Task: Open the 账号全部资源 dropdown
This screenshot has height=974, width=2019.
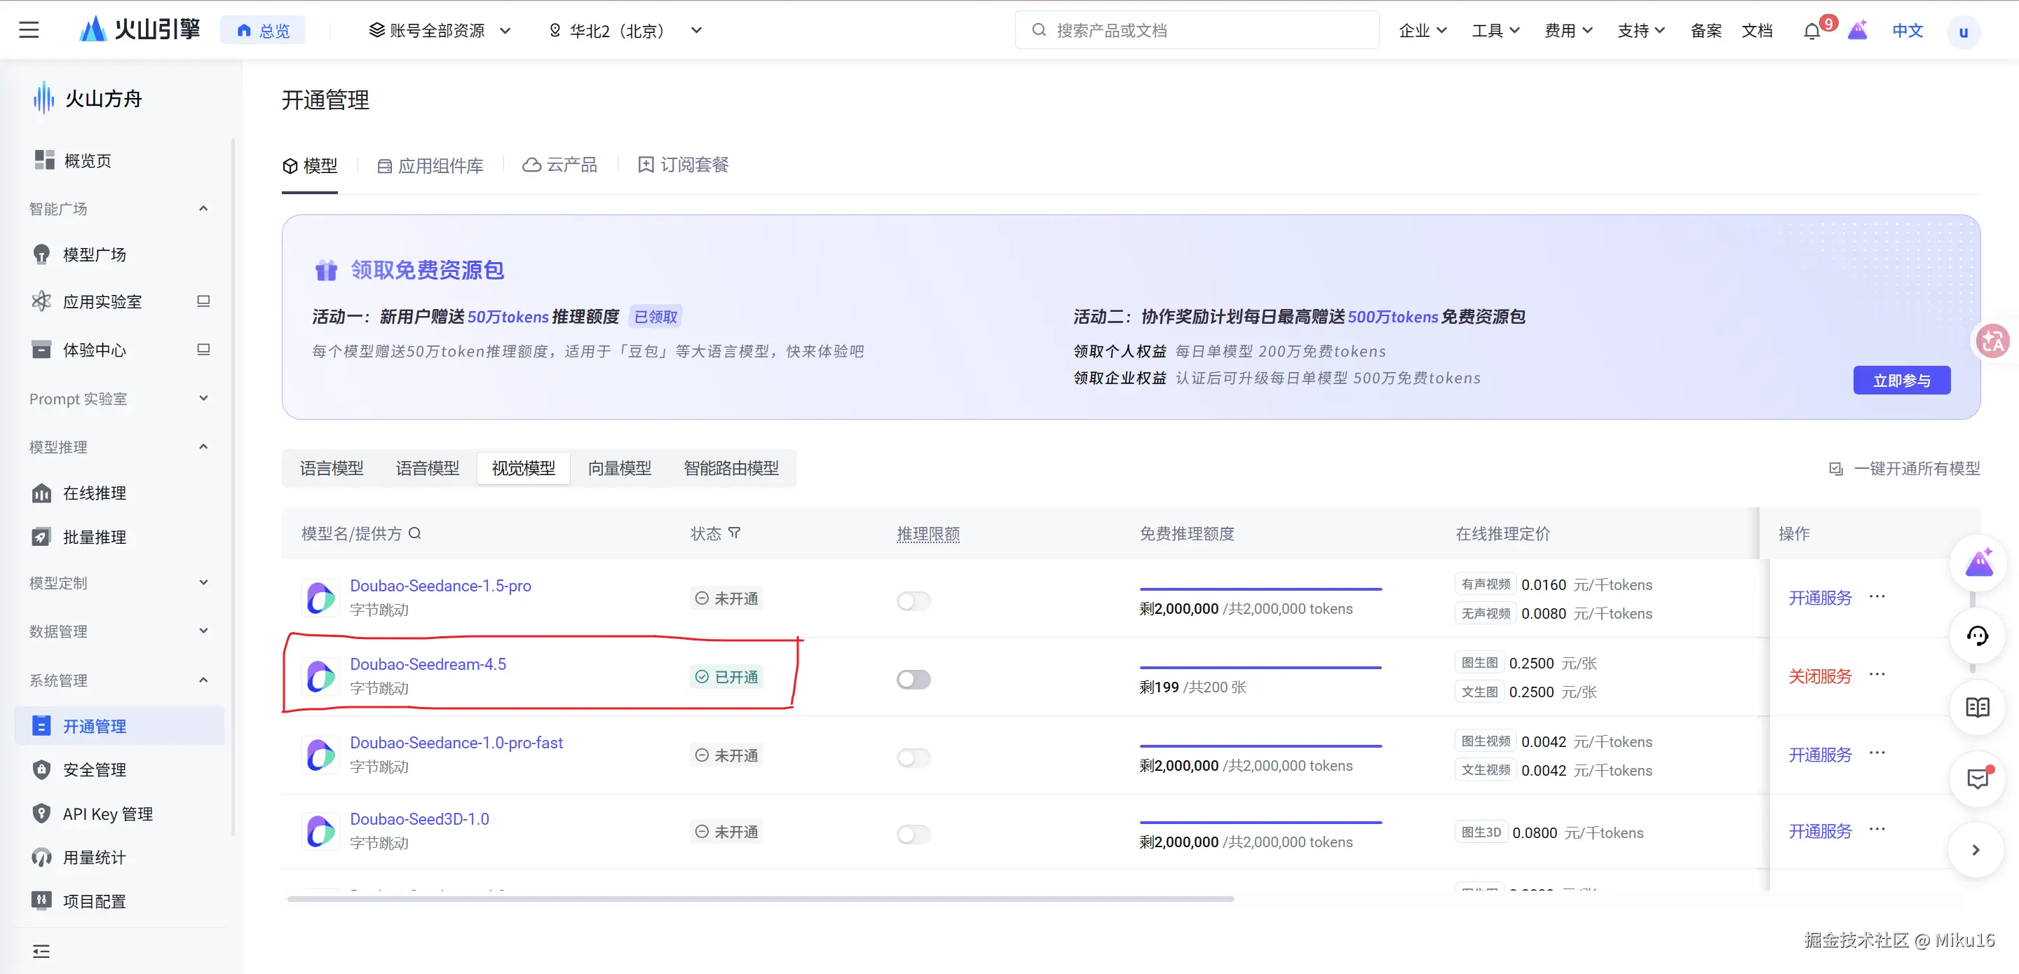Action: tap(439, 31)
